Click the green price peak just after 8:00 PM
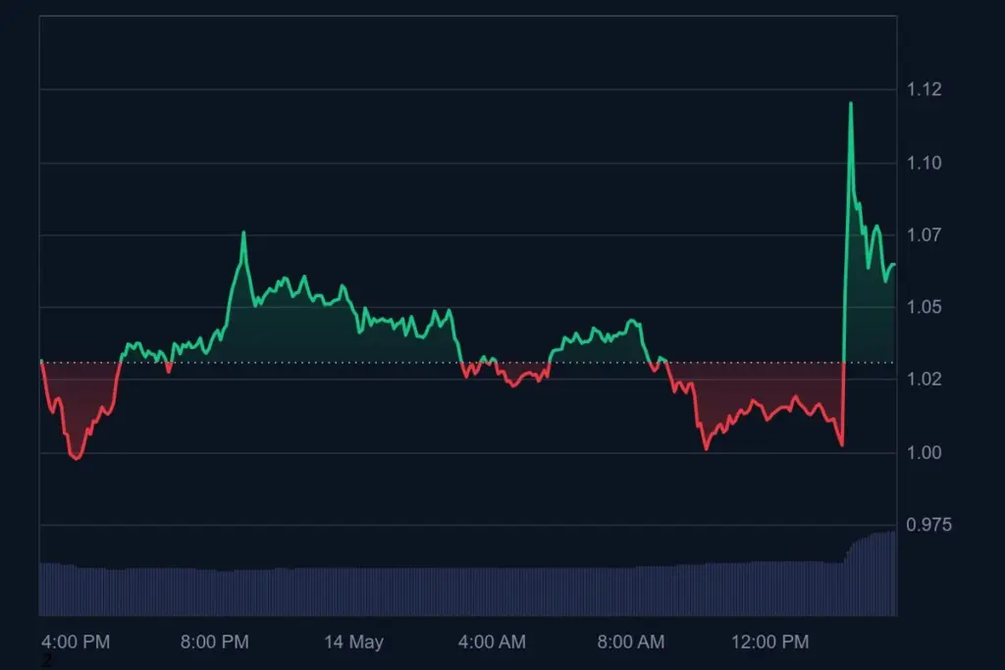The image size is (1005, 670). (243, 233)
